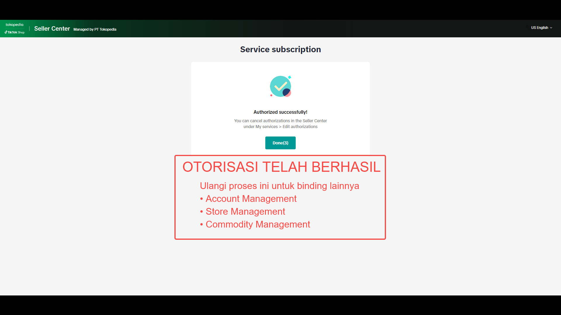
Task: Click Managed by PT Tokopedia text
Action: point(95,29)
